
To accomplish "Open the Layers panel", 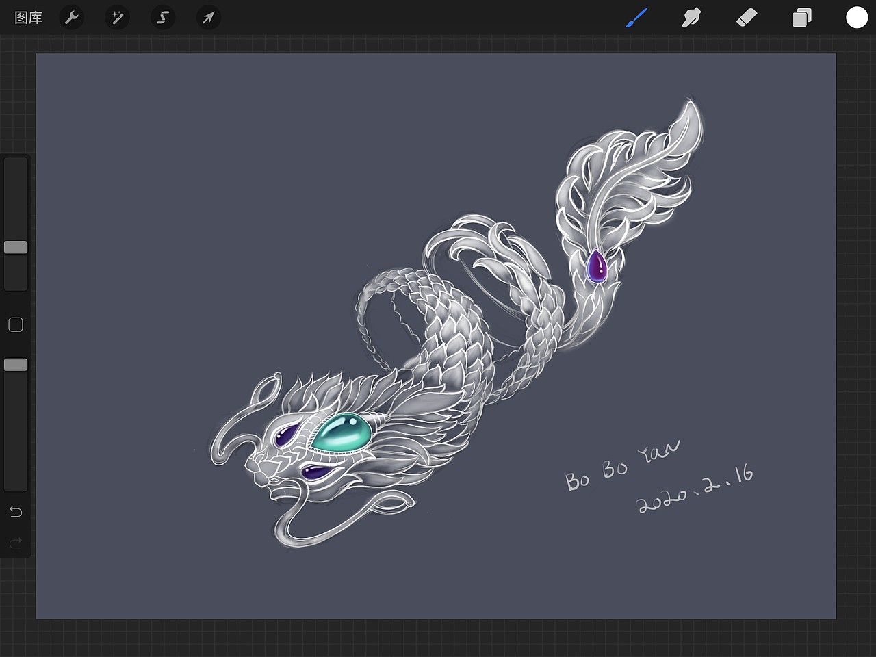I will tap(801, 18).
